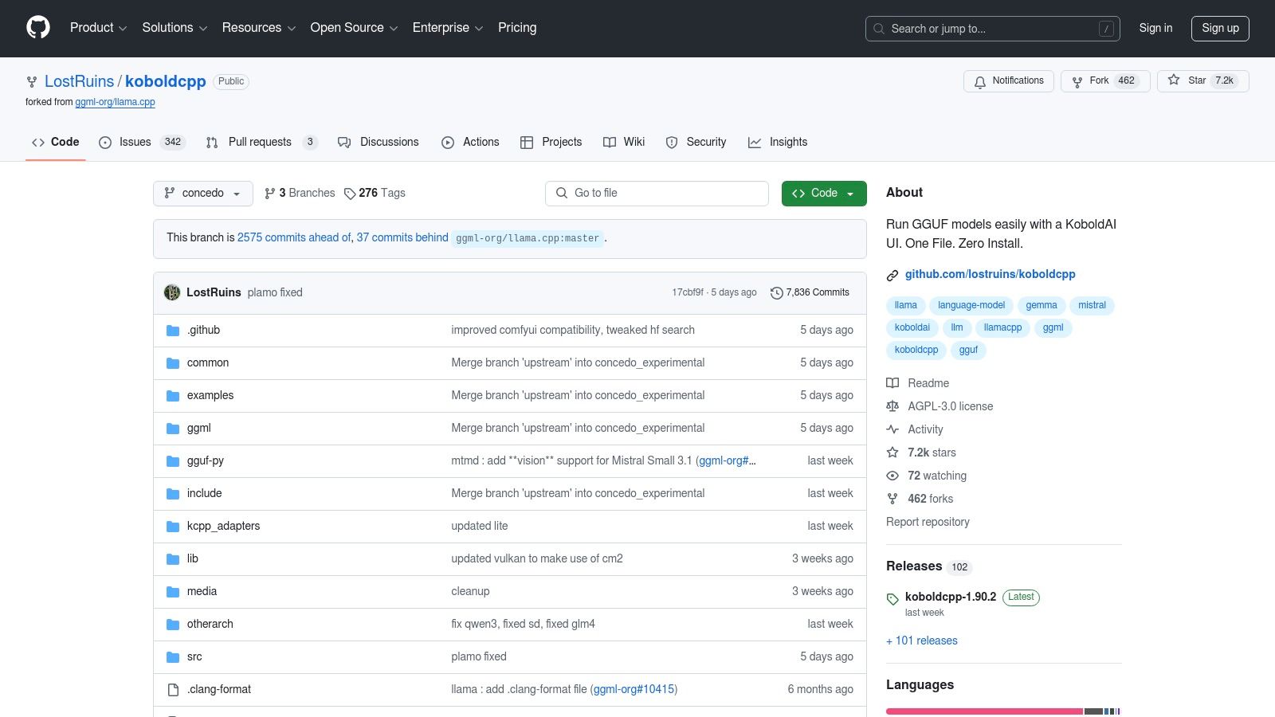Open the ggml-org#10415 commit reference link

[634, 690]
